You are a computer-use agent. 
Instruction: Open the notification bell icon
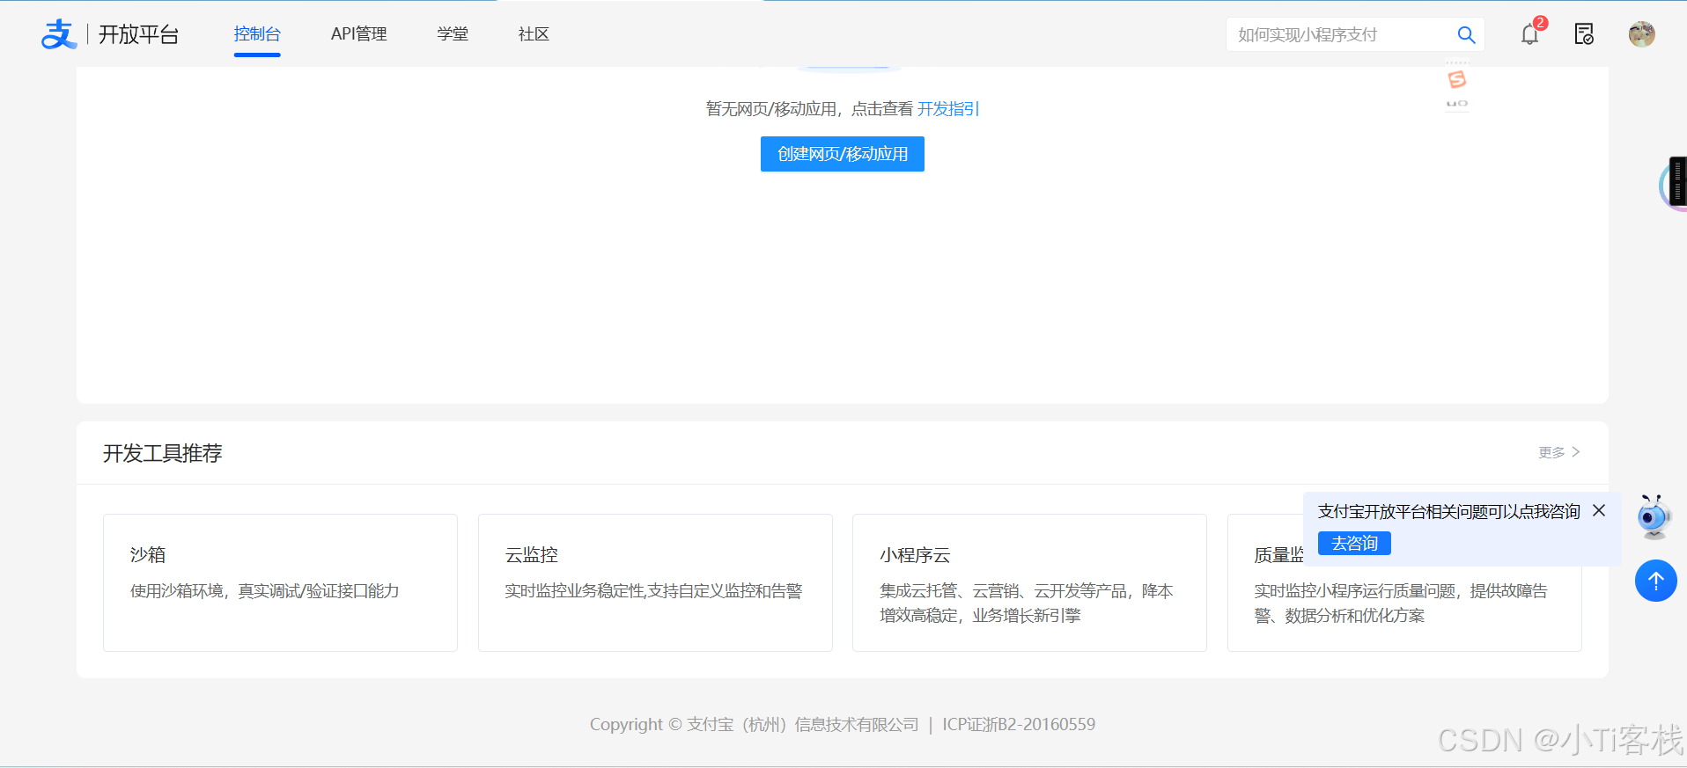point(1530,34)
